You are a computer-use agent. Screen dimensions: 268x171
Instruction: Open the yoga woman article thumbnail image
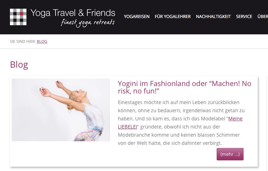coord(61,110)
